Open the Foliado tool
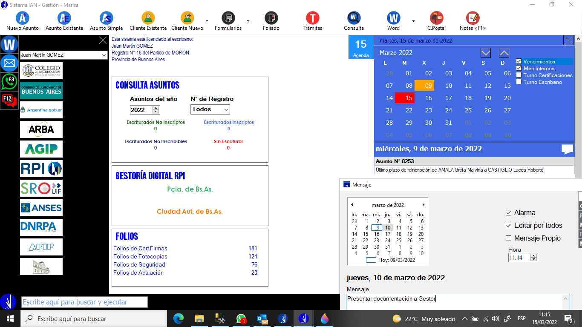The width and height of the screenshot is (582, 327). pyautogui.click(x=271, y=18)
